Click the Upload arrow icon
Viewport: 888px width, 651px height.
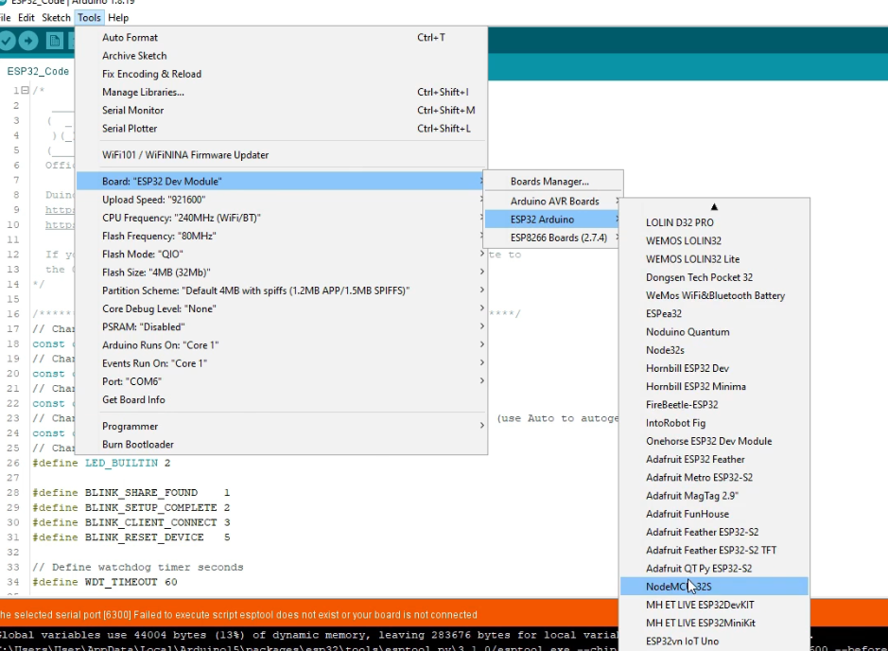click(28, 41)
